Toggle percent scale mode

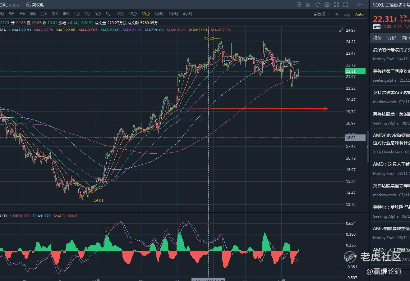[x=337, y=14]
